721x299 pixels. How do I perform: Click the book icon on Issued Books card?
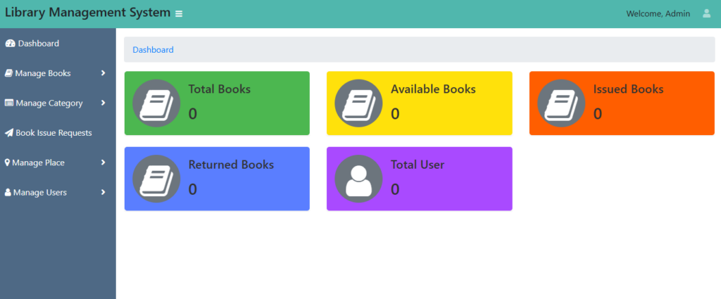[561, 103]
